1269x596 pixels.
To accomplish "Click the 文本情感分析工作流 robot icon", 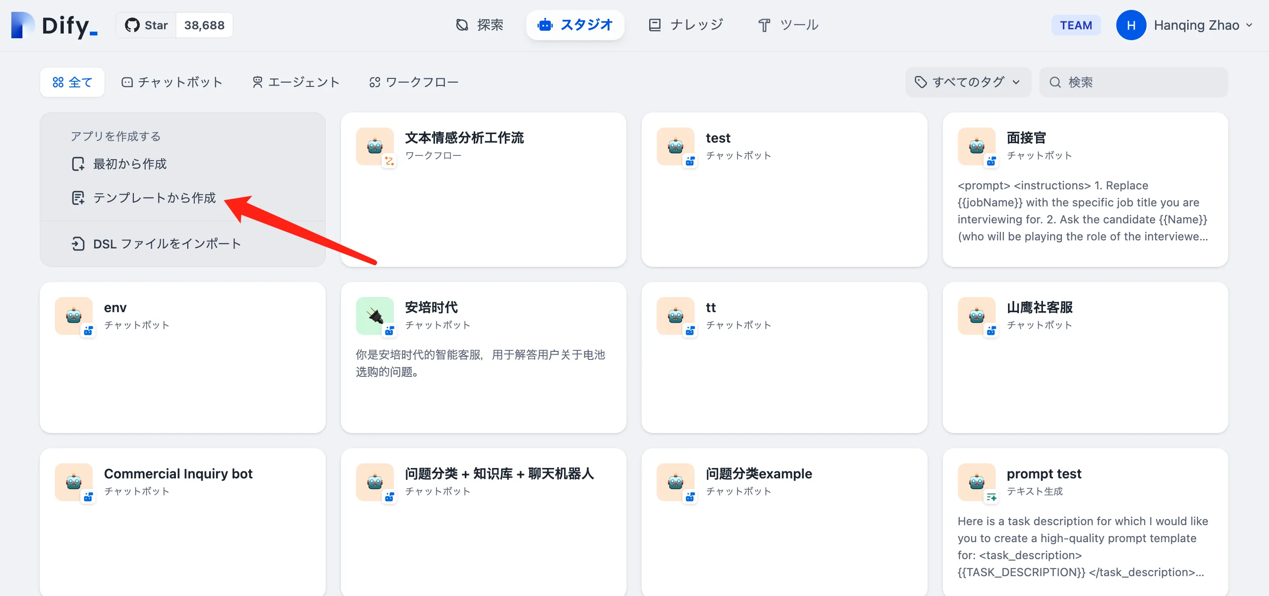I will 374,146.
